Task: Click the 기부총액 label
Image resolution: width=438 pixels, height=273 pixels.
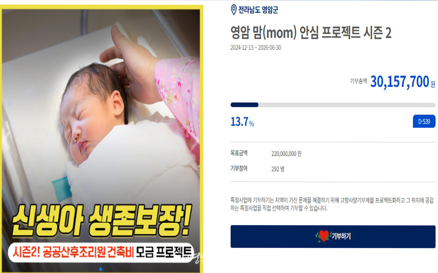Action: pos(358,81)
